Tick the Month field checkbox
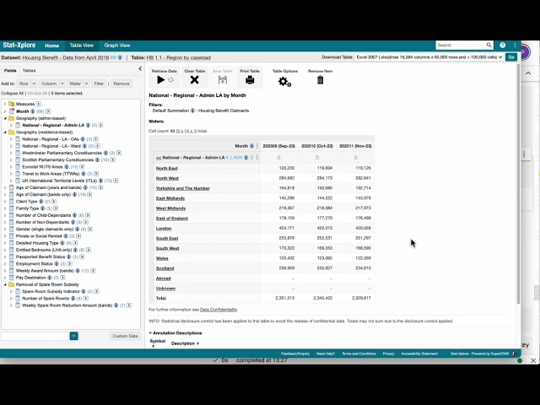Image resolution: width=540 pixels, height=405 pixels. tap(11, 111)
